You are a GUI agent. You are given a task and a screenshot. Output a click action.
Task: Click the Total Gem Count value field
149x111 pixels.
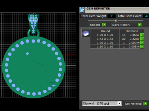(x=146, y=16)
